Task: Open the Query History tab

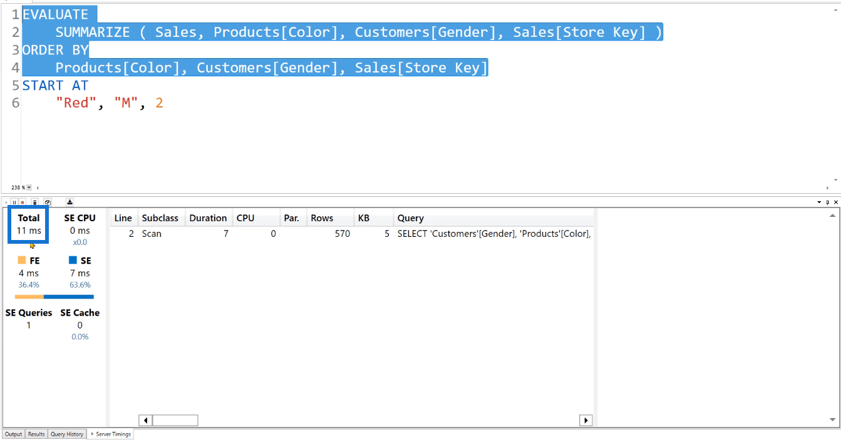Action: [x=67, y=434]
